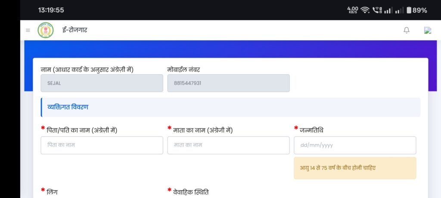Click the वैवाहिक स्थिति label

point(190,192)
